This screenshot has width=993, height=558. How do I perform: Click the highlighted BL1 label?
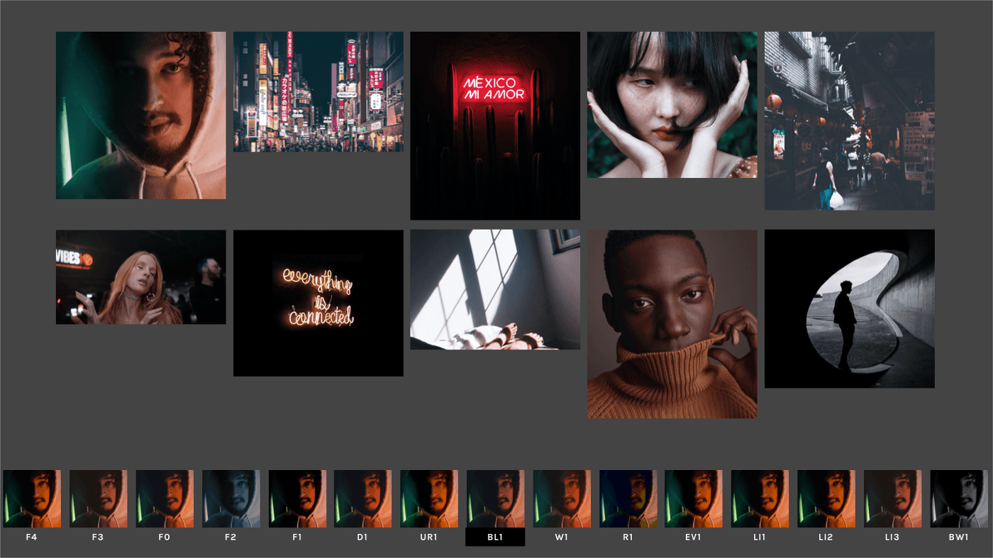coord(495,537)
